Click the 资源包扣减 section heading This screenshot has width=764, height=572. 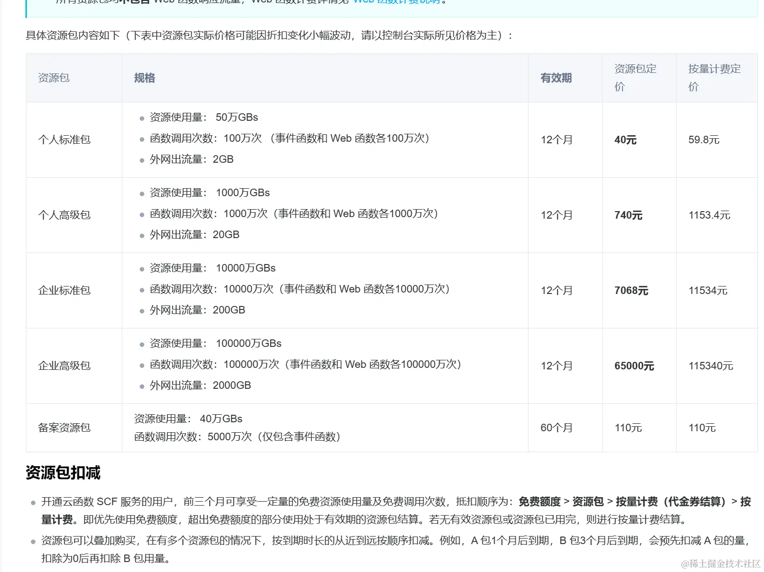click(x=63, y=473)
